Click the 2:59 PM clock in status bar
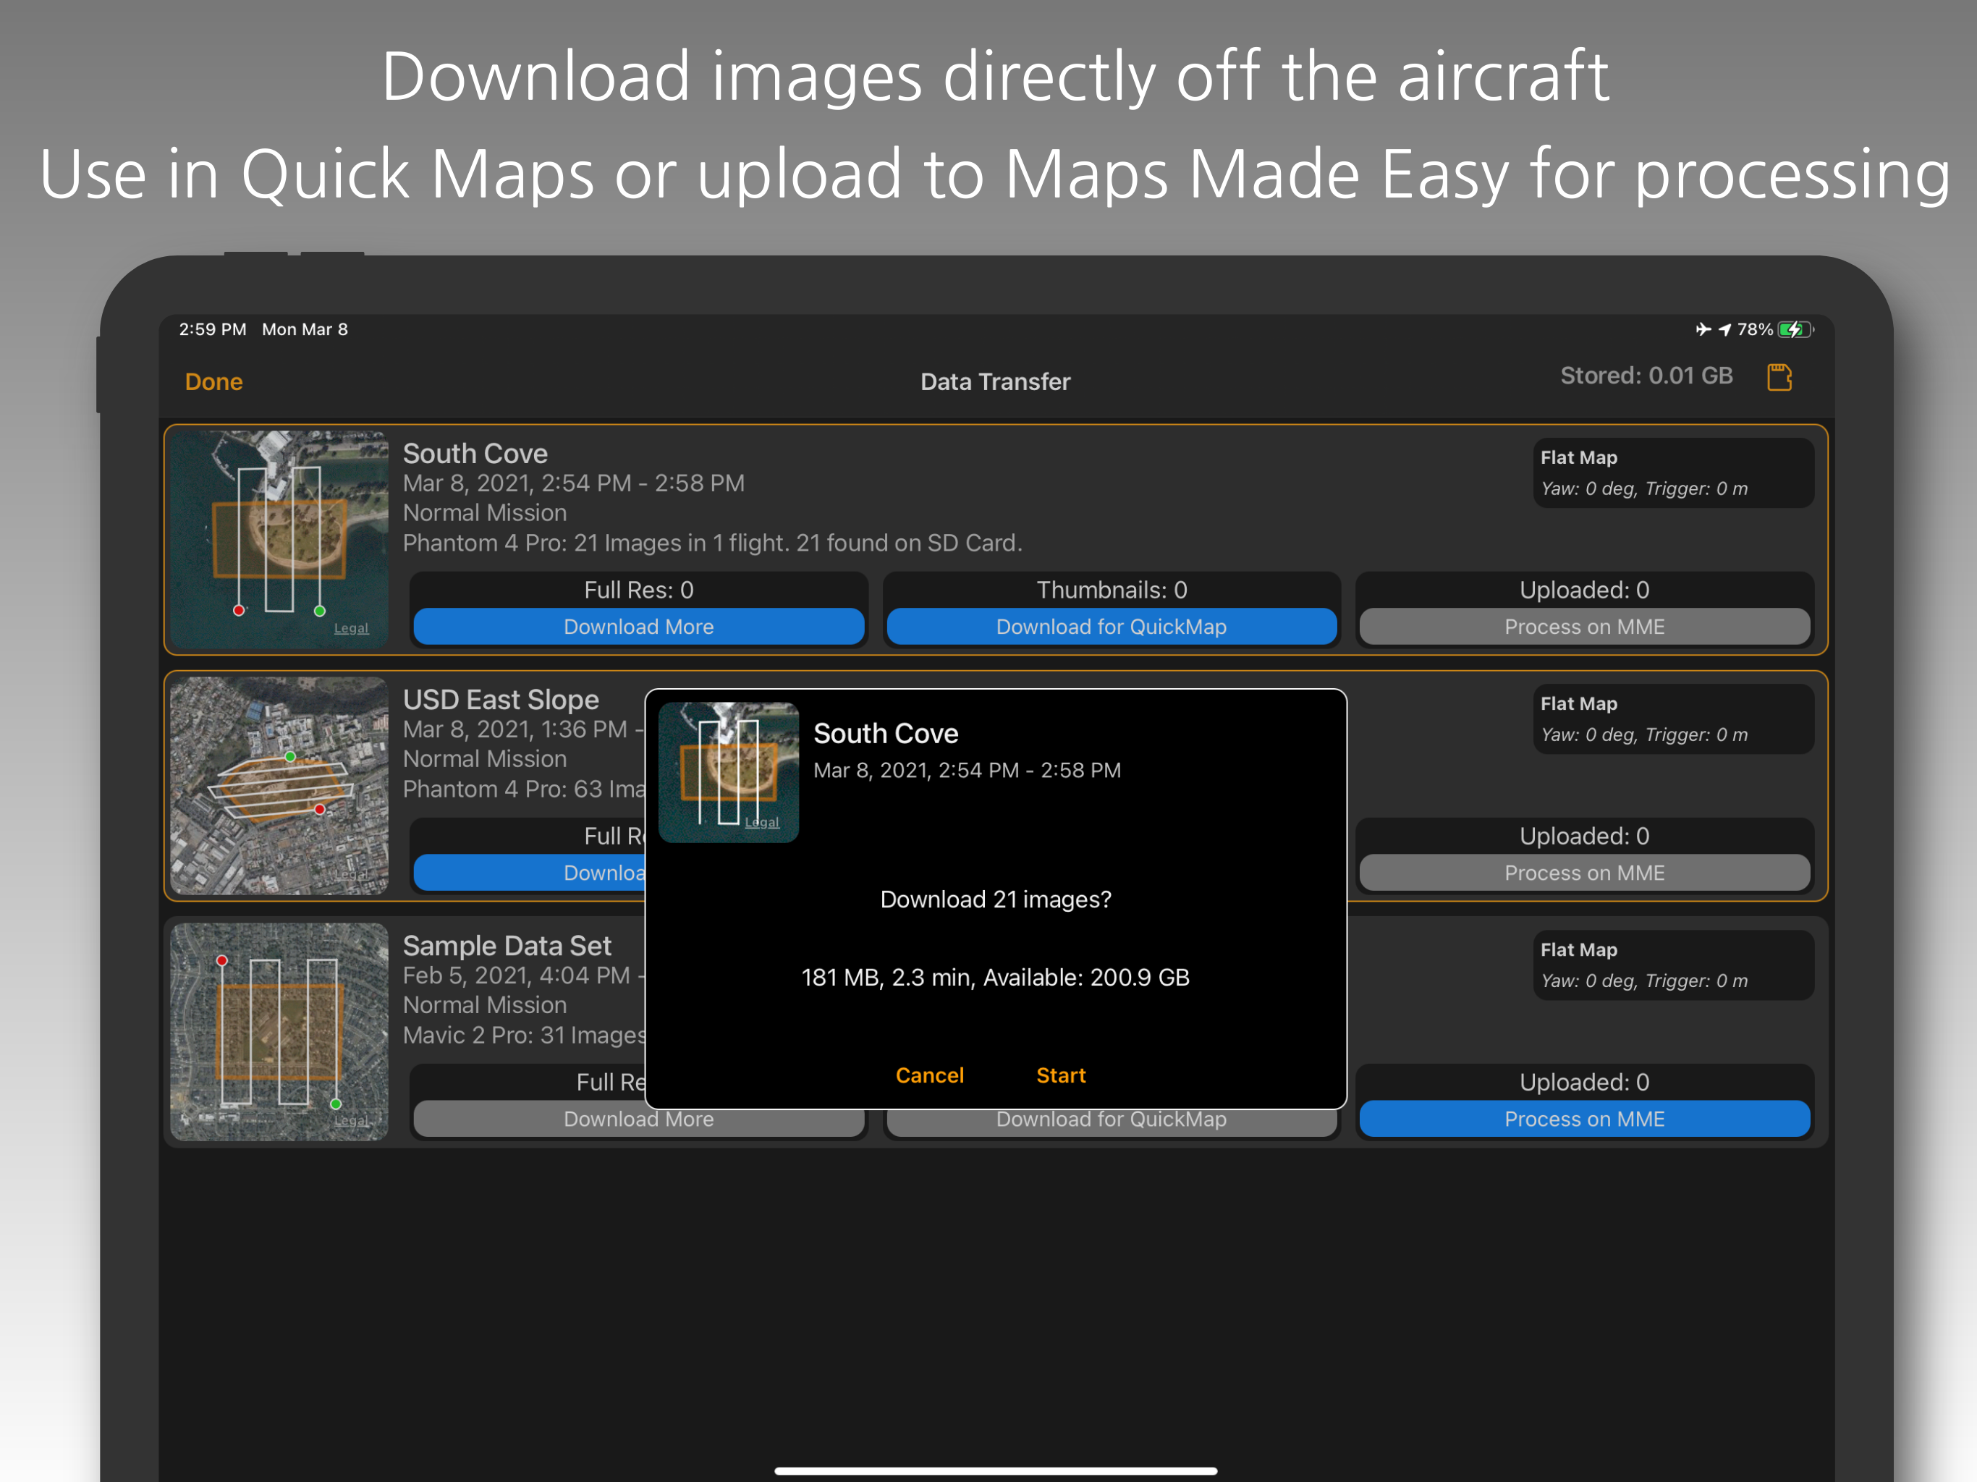1977x1482 pixels. [x=213, y=330]
